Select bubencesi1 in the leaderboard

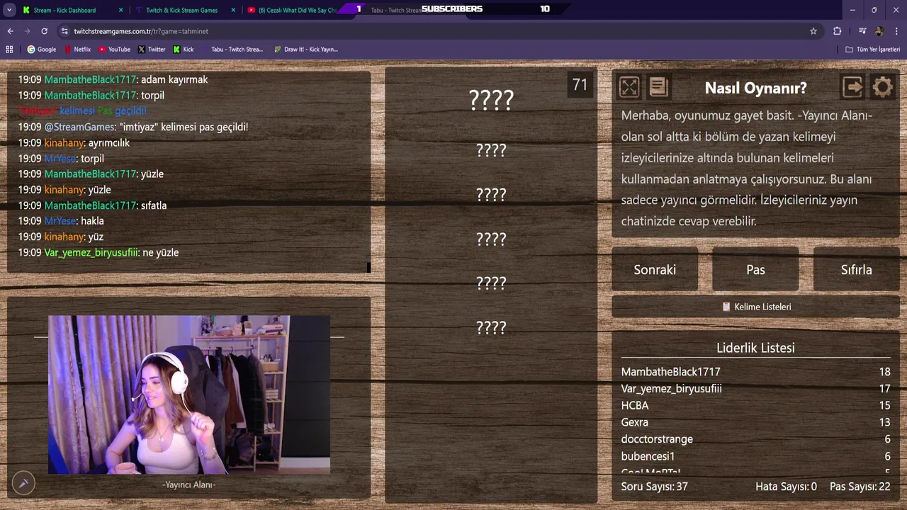[x=755, y=456]
